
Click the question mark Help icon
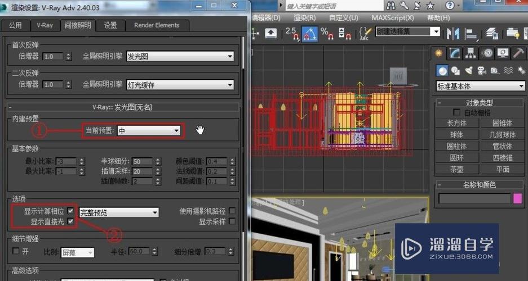(450, 6)
